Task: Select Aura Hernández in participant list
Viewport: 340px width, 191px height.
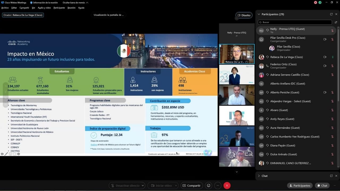Action: 296,128
